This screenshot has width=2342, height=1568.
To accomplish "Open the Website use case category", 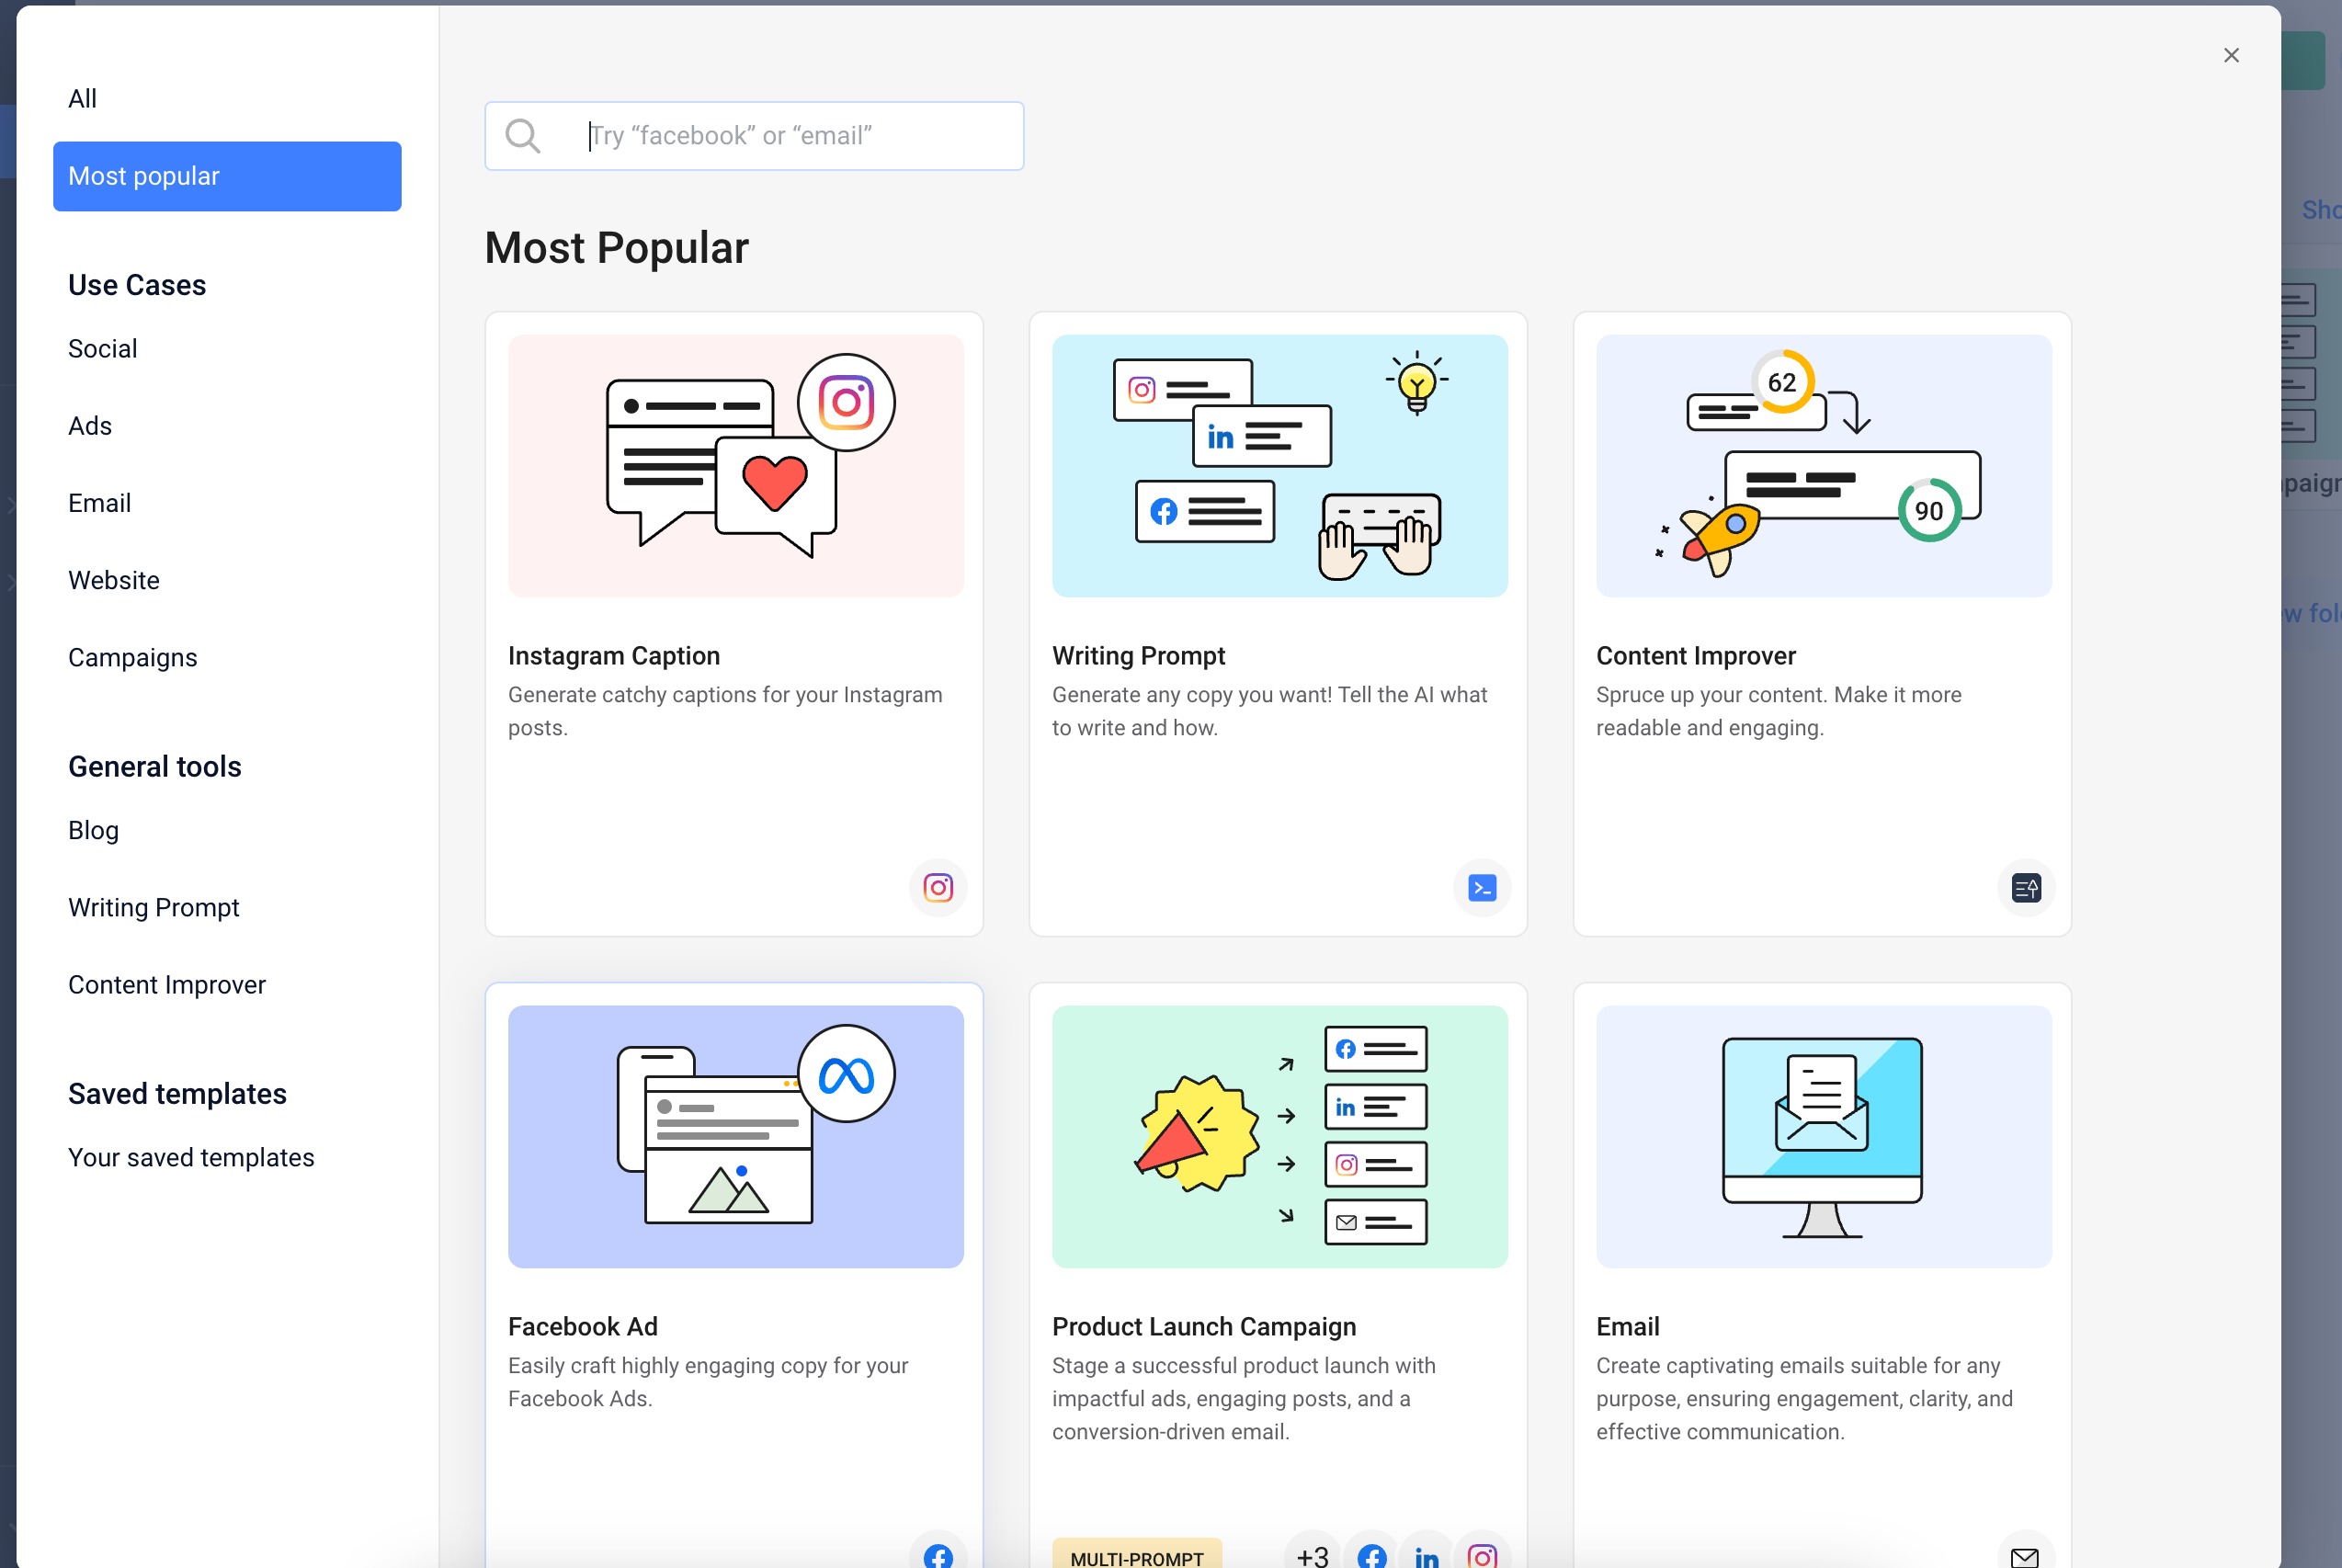I will pyautogui.click(x=114, y=579).
